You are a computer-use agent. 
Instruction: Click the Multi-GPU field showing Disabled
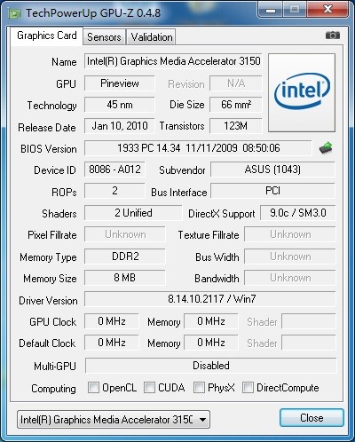point(211,366)
